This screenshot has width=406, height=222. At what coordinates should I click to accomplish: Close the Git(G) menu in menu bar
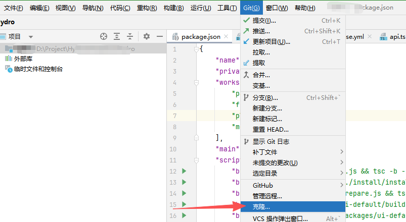(x=251, y=8)
